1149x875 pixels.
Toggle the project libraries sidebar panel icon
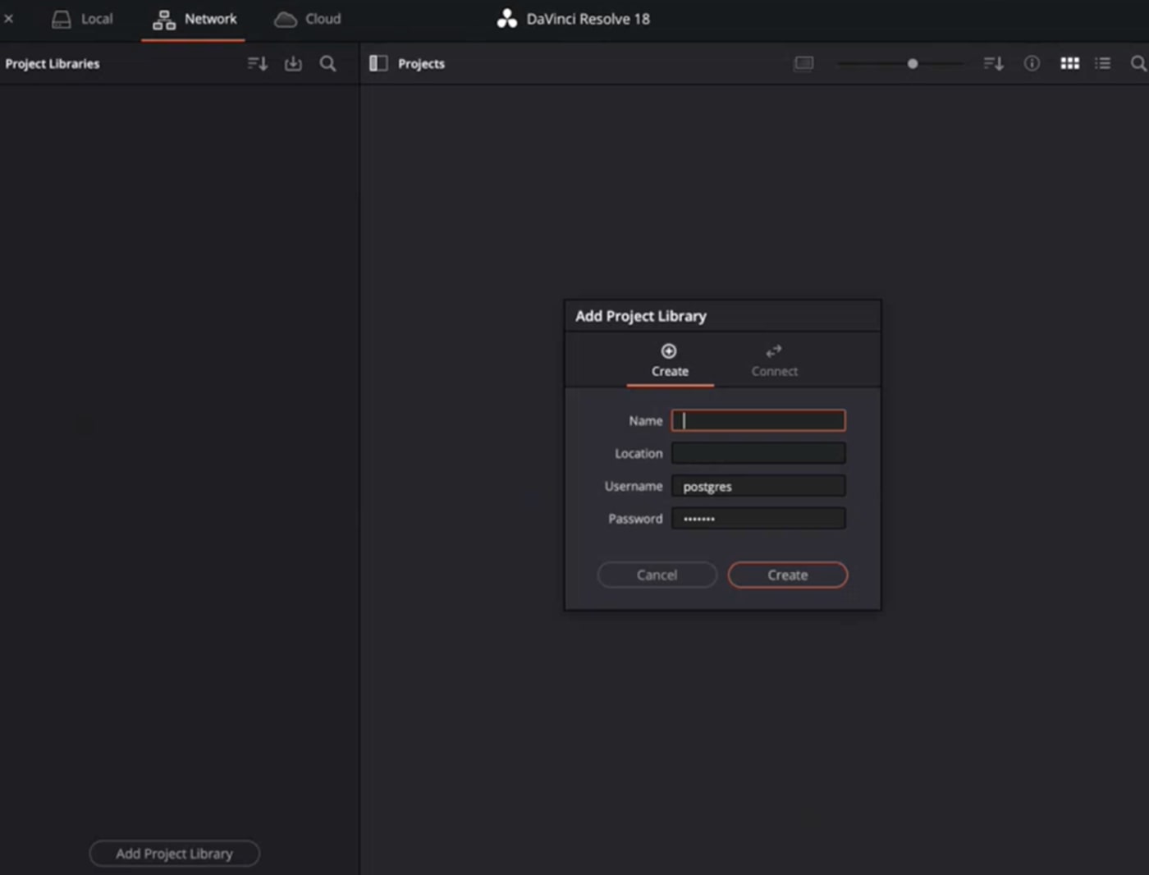click(x=378, y=63)
